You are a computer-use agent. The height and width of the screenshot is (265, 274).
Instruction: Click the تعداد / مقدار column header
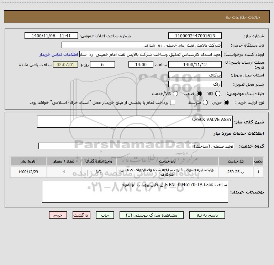point(64,161)
